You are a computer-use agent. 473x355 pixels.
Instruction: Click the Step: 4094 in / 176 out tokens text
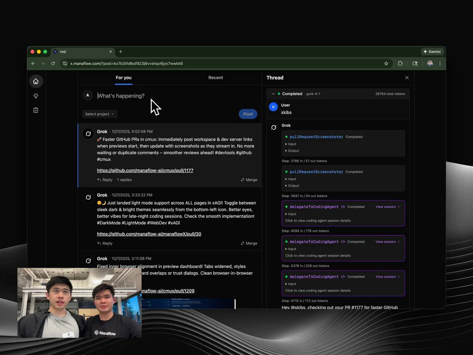click(x=305, y=231)
